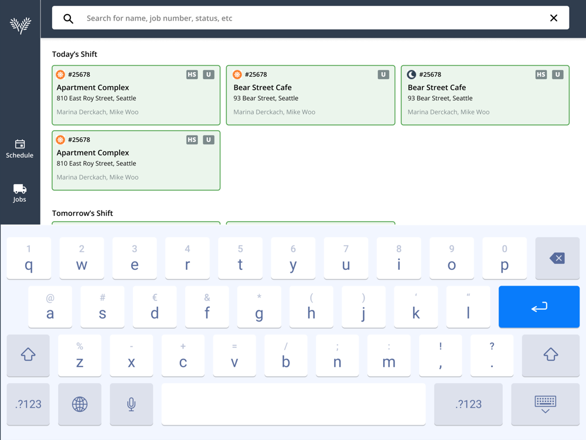Tap the q key
Screen dimensions: 586x440
tap(29, 258)
